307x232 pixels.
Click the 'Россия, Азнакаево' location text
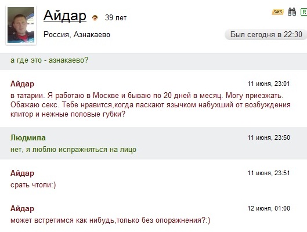(x=77, y=35)
